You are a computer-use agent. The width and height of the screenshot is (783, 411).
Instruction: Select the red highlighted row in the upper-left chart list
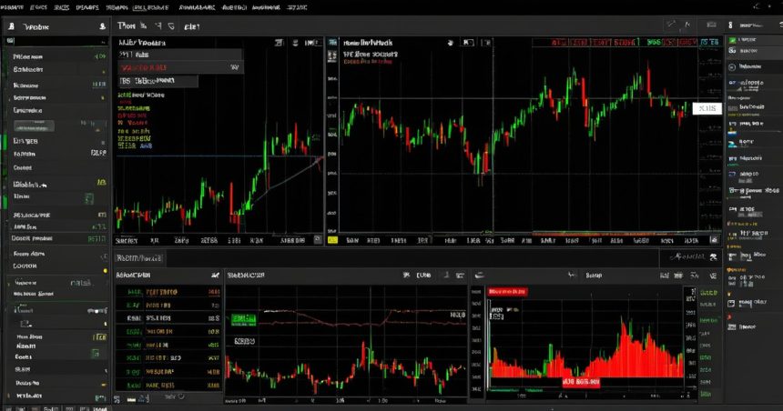(x=180, y=67)
